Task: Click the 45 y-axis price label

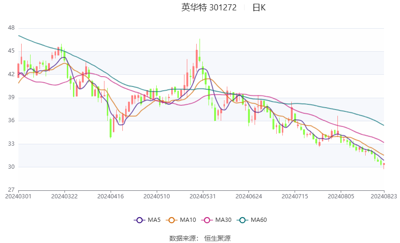Action: tap(11, 51)
